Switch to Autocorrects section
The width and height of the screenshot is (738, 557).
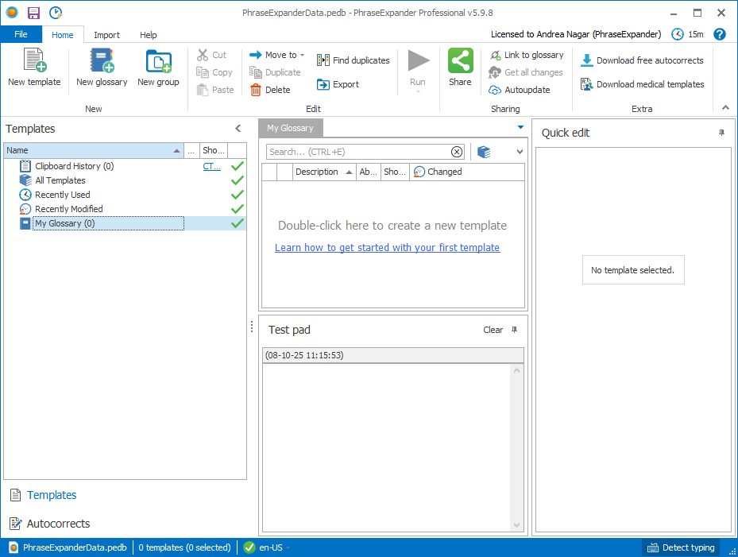(x=49, y=524)
